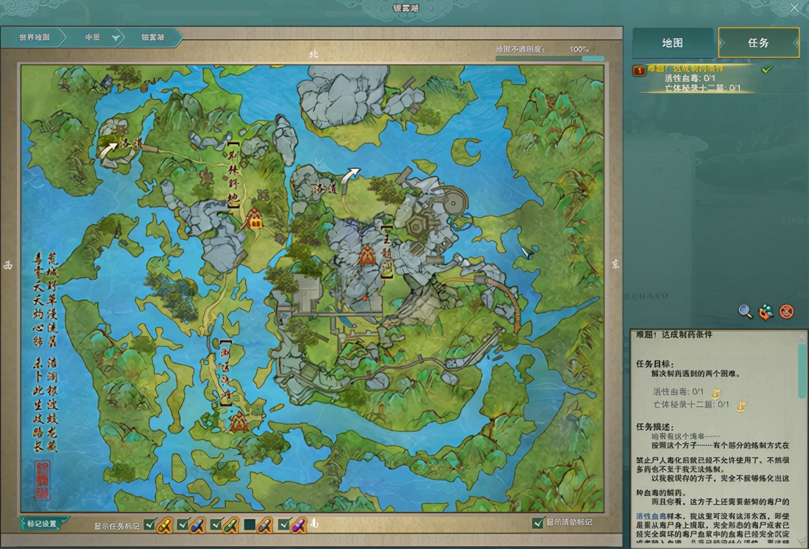Switch to the 地图 tab
Image resolution: width=809 pixels, height=549 pixels.
[x=673, y=43]
